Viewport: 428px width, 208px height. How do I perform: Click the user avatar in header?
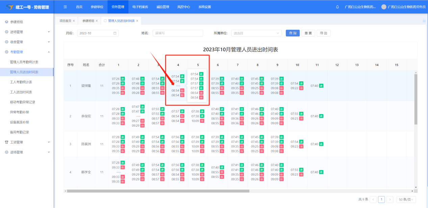tap(383, 7)
